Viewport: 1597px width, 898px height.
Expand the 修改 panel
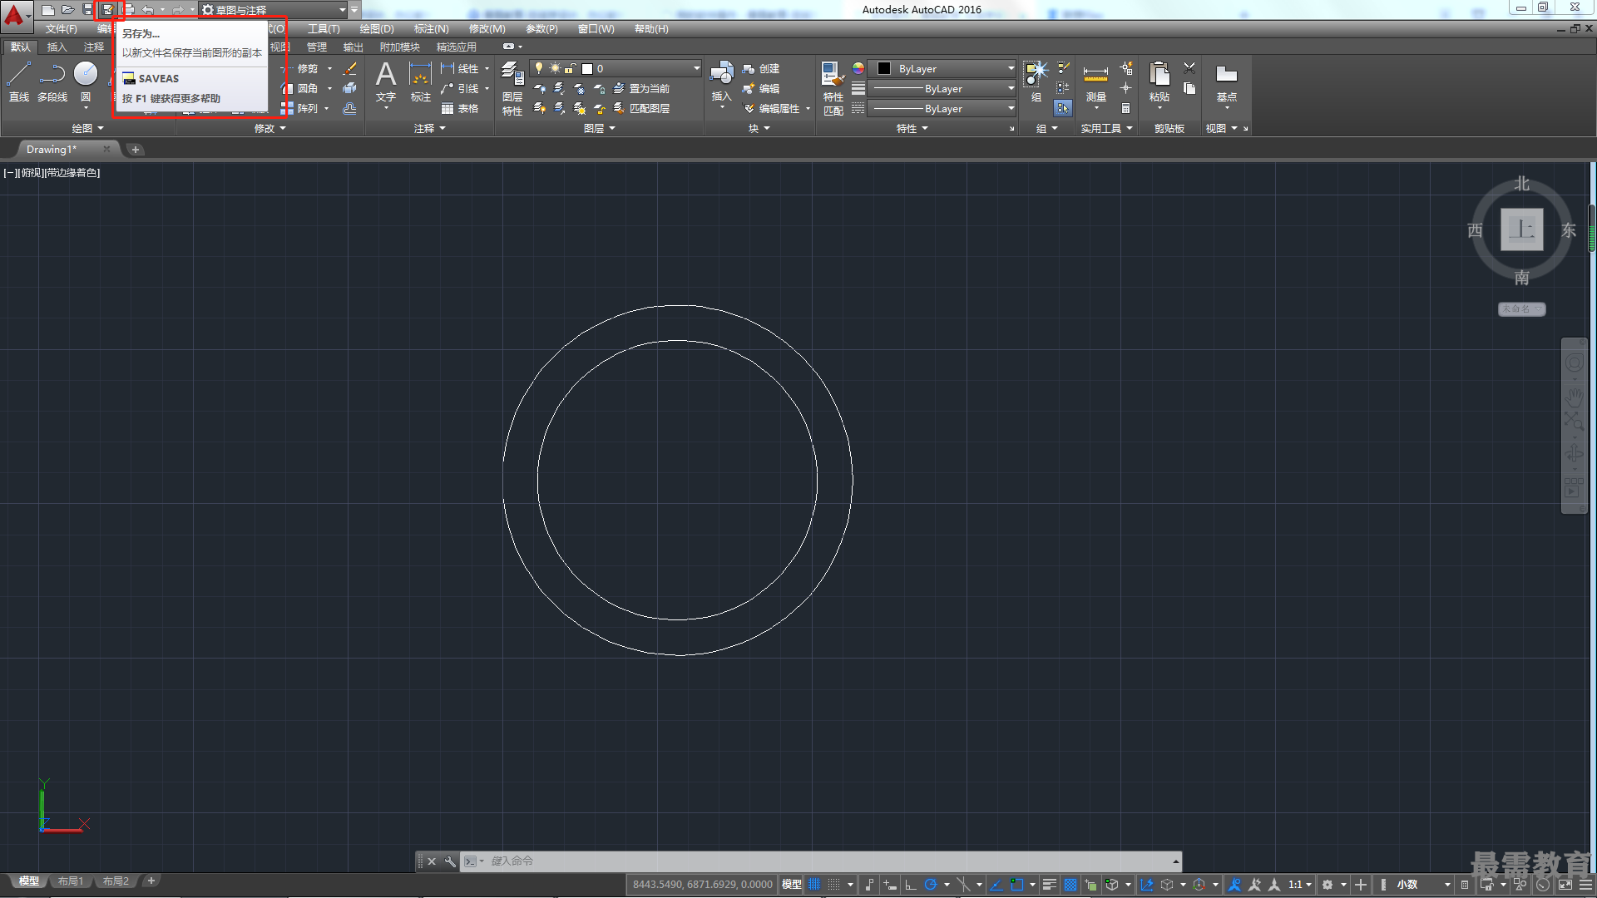270,128
